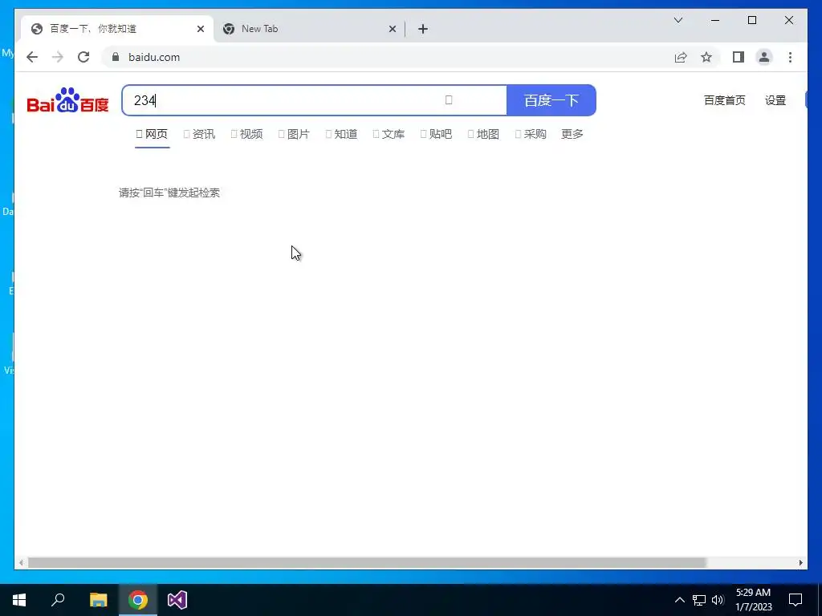Click the 百度一下 search button
The height and width of the screenshot is (616, 822).
[551, 100]
